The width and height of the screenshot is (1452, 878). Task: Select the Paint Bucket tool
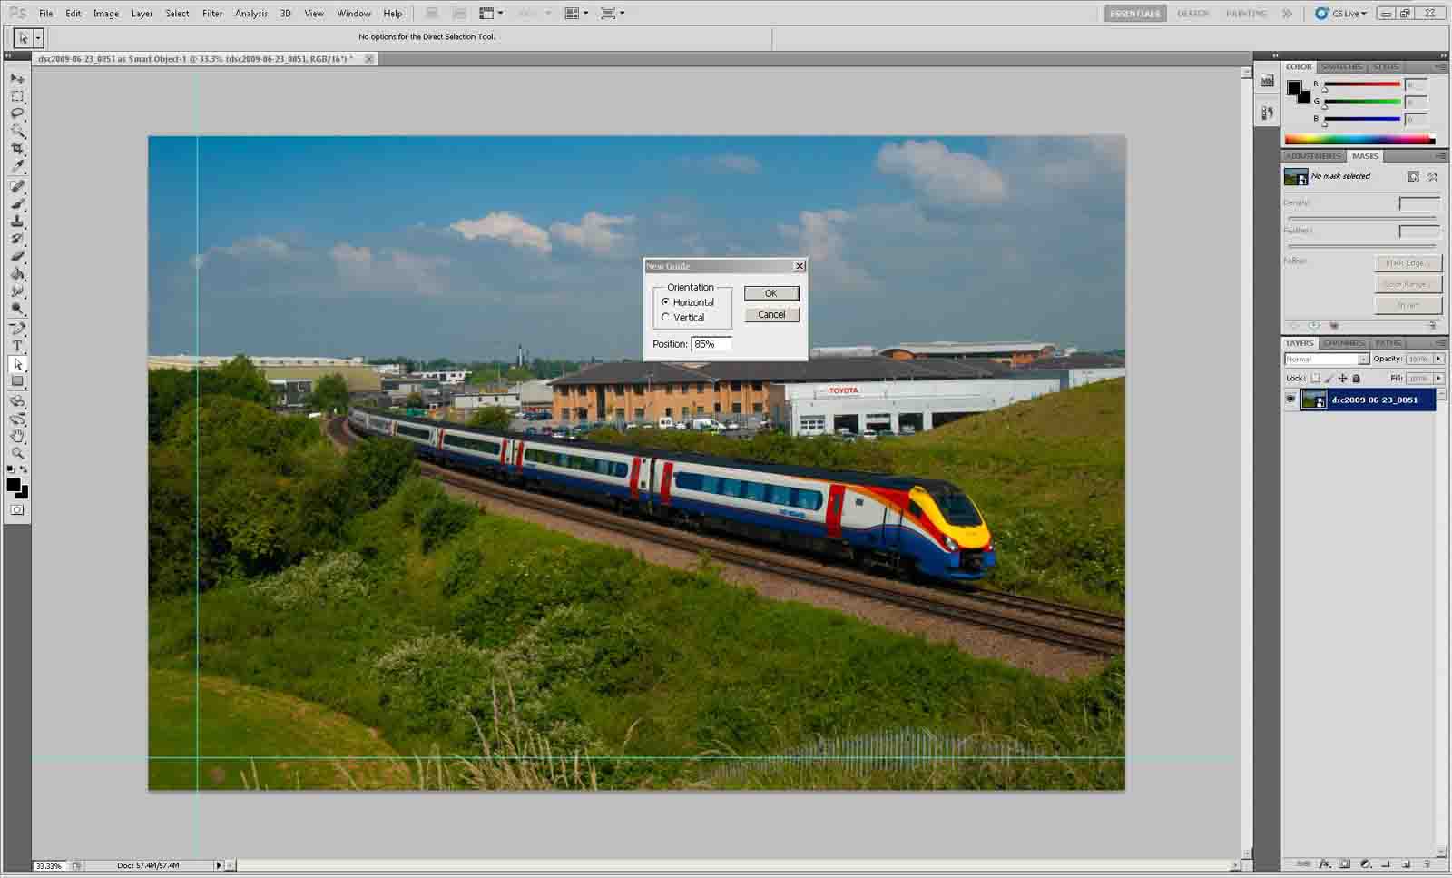pyautogui.click(x=17, y=273)
